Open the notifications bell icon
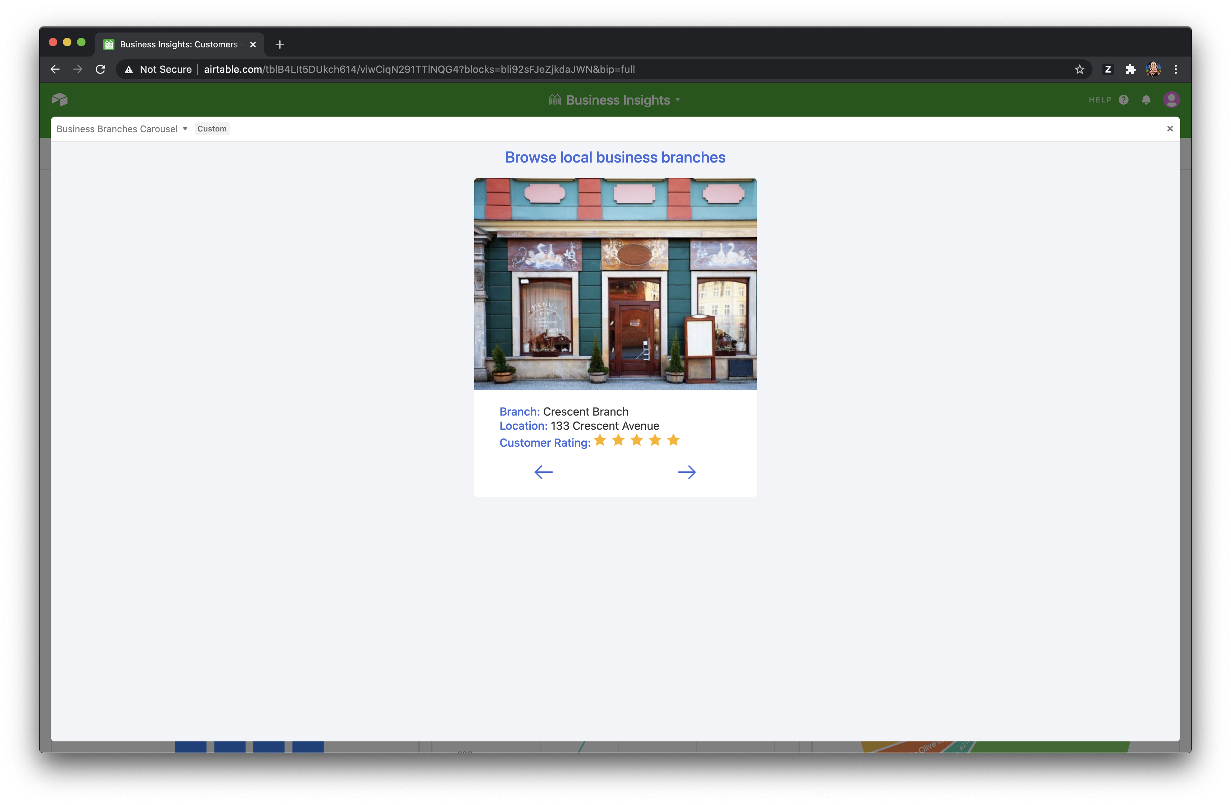Screen dimensions: 1231x805 [1146, 100]
